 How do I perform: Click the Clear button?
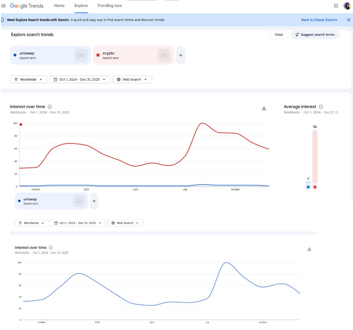click(x=279, y=35)
